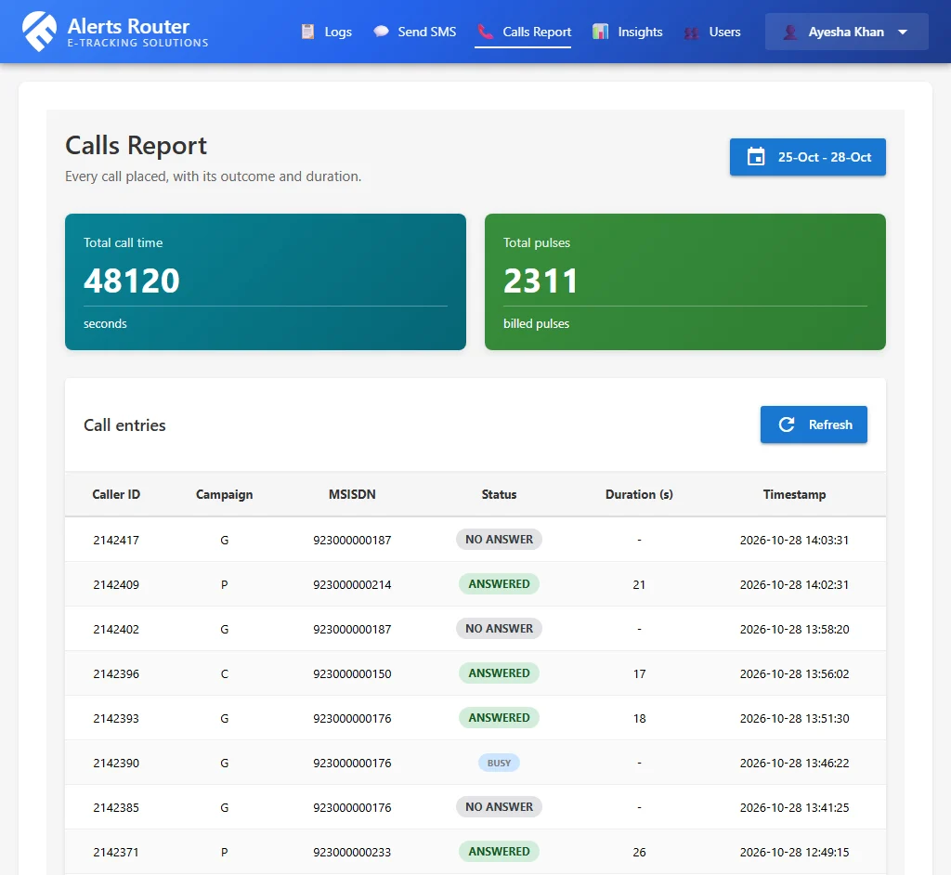Select Caller ID 2142402

coord(116,629)
